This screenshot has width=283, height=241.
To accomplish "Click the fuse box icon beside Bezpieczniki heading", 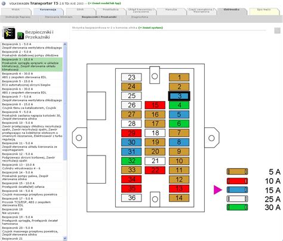I will [8, 33].
